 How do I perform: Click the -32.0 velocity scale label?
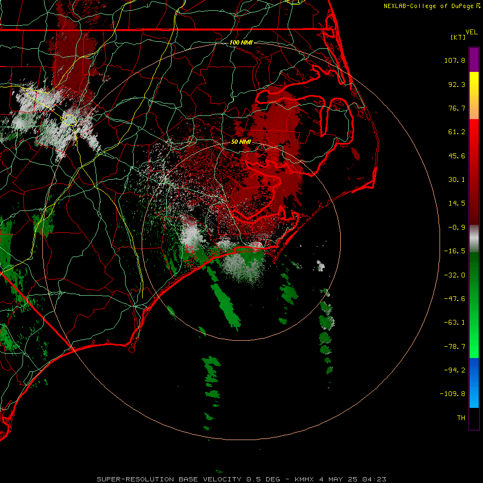(455, 275)
